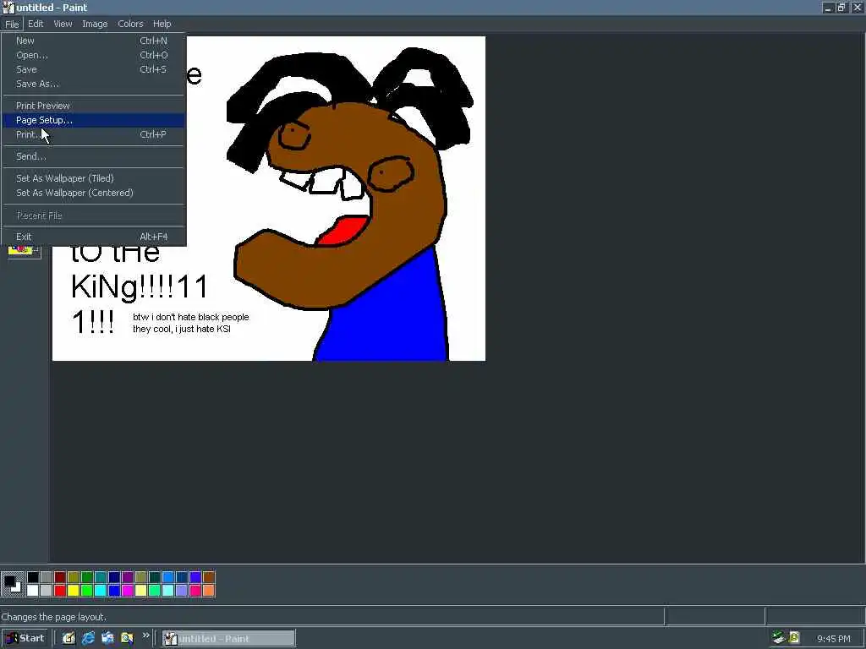Screen dimensions: 866x649
Task: Launch Outlook Express from the quick launch bar
Action: pos(107,639)
